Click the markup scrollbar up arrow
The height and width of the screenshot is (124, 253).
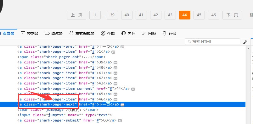pos(249,48)
